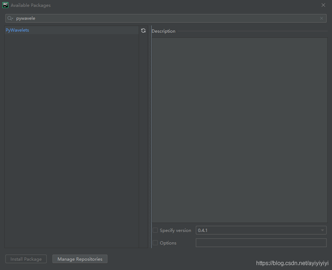
Task: Click the search magnifier icon
Action: [x=10, y=18]
